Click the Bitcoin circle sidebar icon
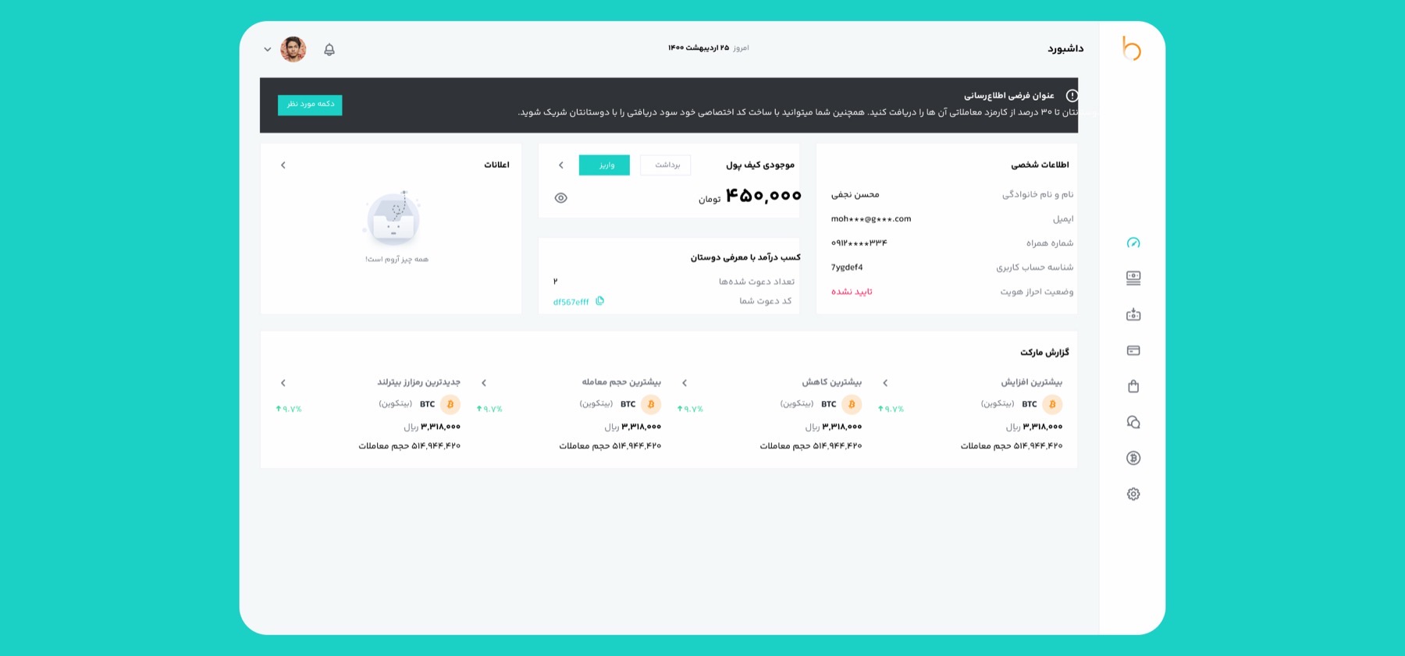This screenshot has width=1405, height=656. (1133, 458)
